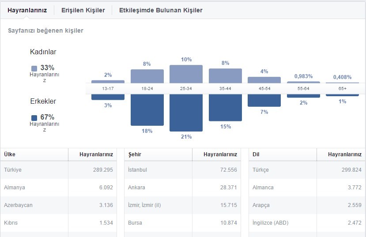Viewport: 366px width, 237px height.
Task: Open the Erişilen Kişiler tab
Action: [83, 10]
